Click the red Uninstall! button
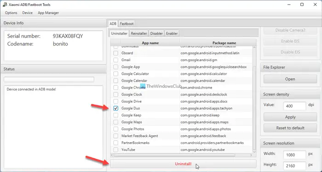 tap(184, 164)
